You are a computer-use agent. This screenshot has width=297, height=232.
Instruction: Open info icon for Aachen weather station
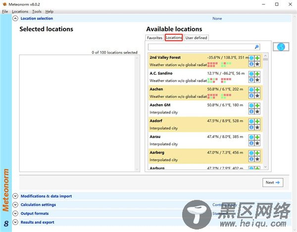point(251,96)
